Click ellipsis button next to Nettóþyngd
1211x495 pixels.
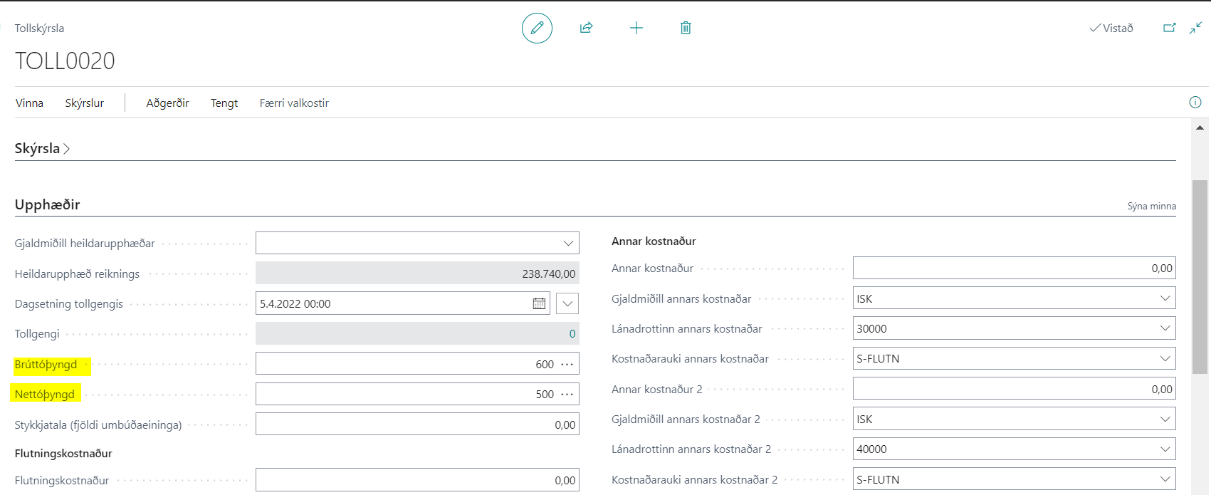(567, 395)
